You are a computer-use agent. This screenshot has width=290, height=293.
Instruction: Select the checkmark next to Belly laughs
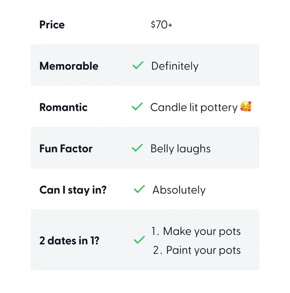[137, 148]
